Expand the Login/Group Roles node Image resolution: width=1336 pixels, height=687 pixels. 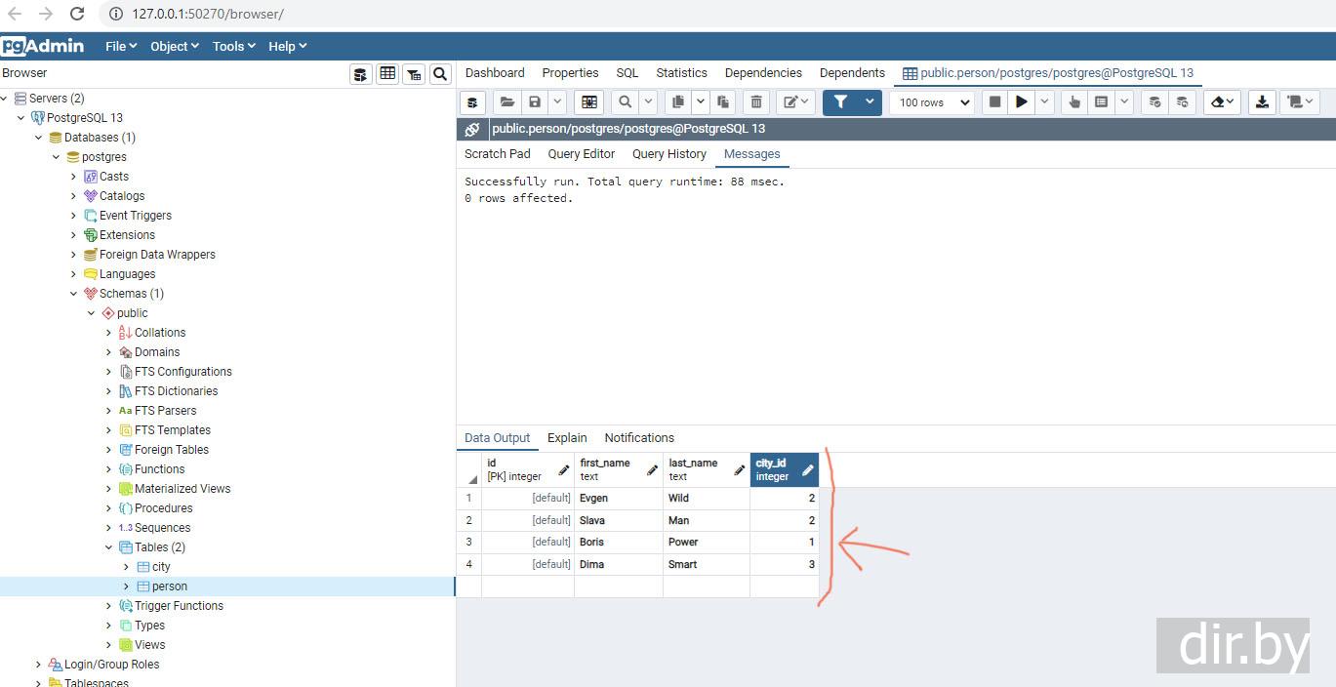point(38,665)
